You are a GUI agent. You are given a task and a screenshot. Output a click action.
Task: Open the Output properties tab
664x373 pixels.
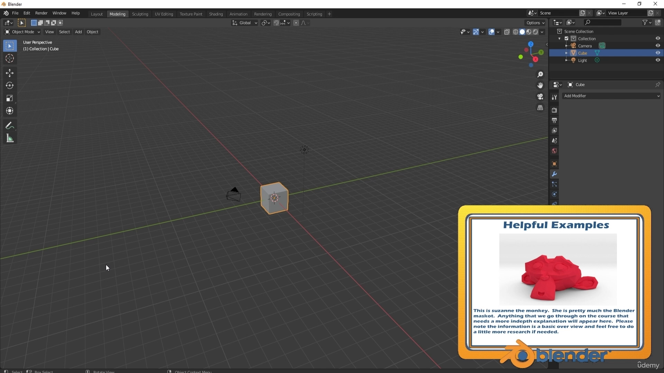coord(554,121)
